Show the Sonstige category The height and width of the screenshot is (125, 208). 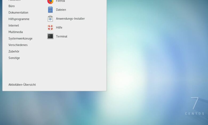[14, 58]
